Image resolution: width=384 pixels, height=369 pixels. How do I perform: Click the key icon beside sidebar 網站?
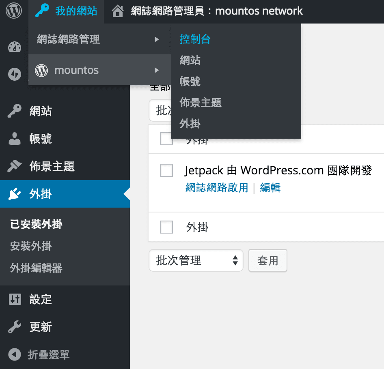coord(15,111)
